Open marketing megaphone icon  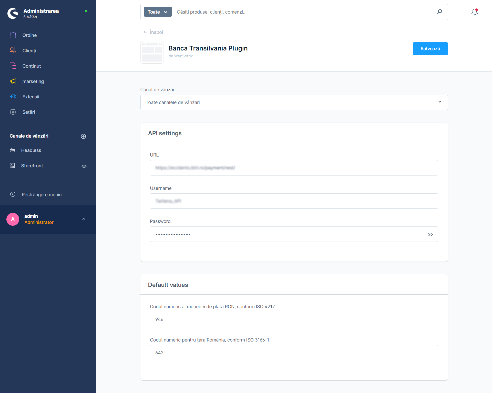tap(13, 81)
